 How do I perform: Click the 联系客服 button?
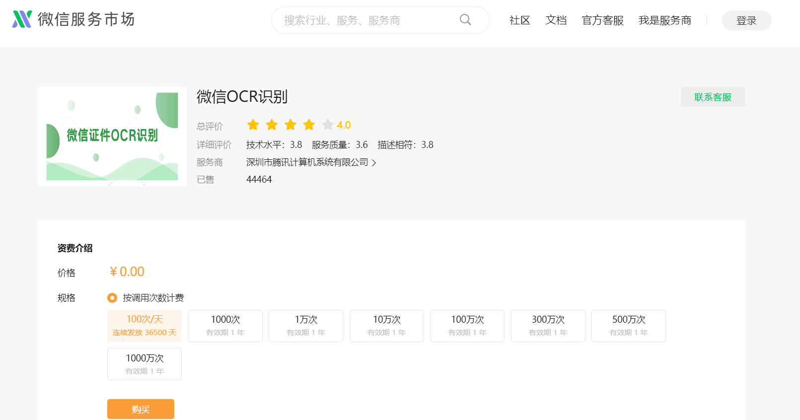[713, 97]
